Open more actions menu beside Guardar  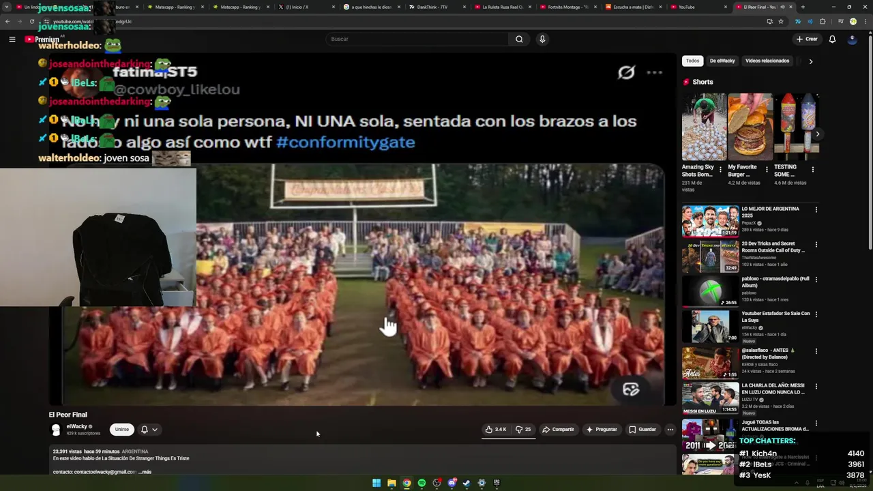click(670, 430)
